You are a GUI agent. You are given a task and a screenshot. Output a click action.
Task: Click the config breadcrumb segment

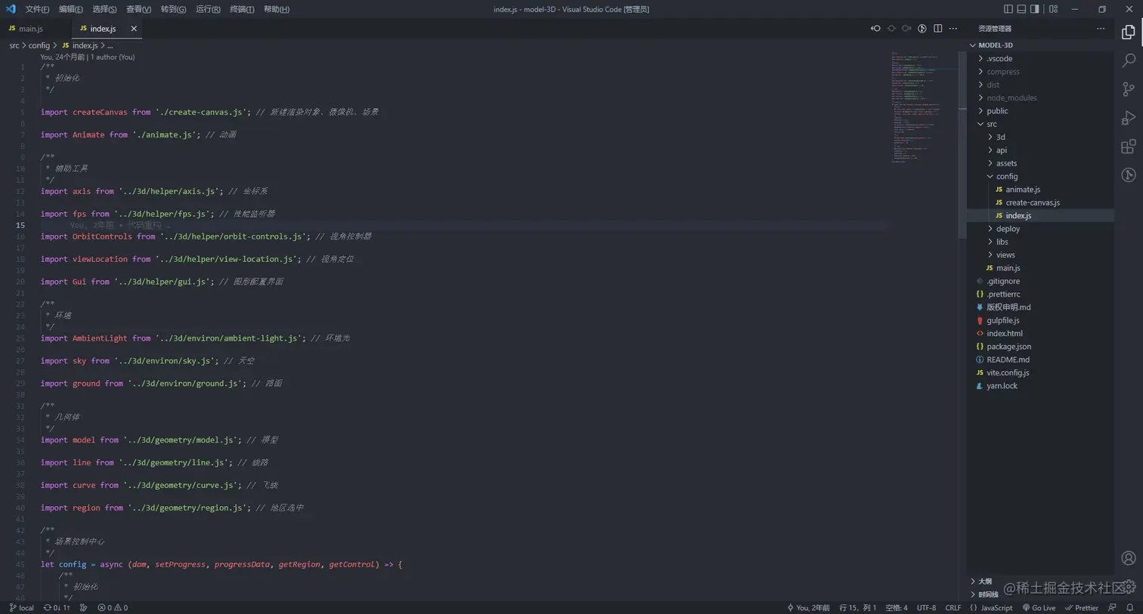(x=39, y=45)
